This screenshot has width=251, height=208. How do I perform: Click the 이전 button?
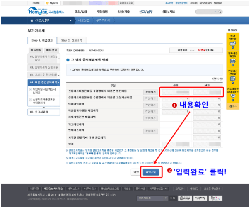pos(136,172)
